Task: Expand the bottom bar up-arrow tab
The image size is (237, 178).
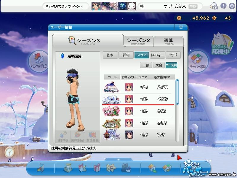Action: tap(118, 160)
